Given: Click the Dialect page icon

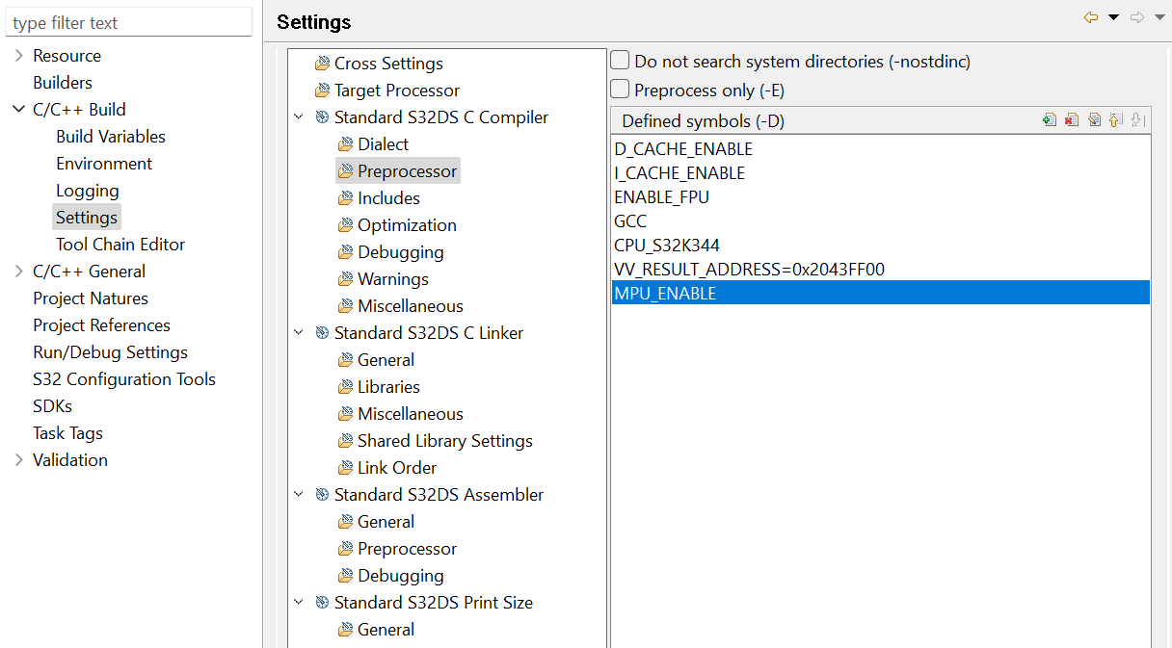Looking at the screenshot, I should (345, 144).
